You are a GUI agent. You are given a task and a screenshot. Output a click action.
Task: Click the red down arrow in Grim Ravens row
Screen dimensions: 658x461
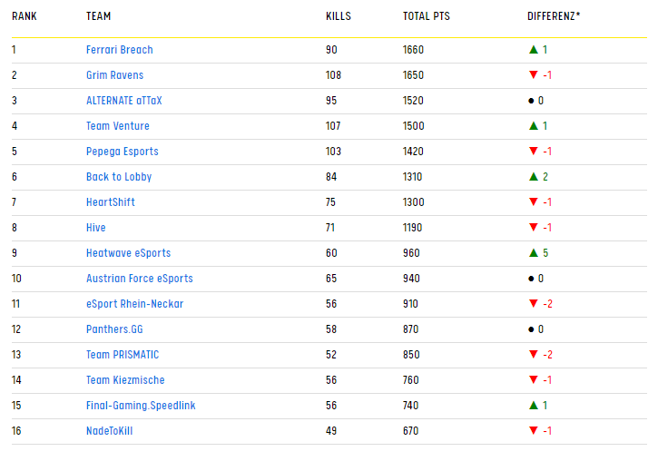(534, 75)
